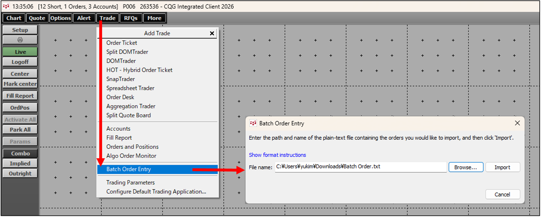Click the Logoff button
The width and height of the screenshot is (541, 217).
20,62
